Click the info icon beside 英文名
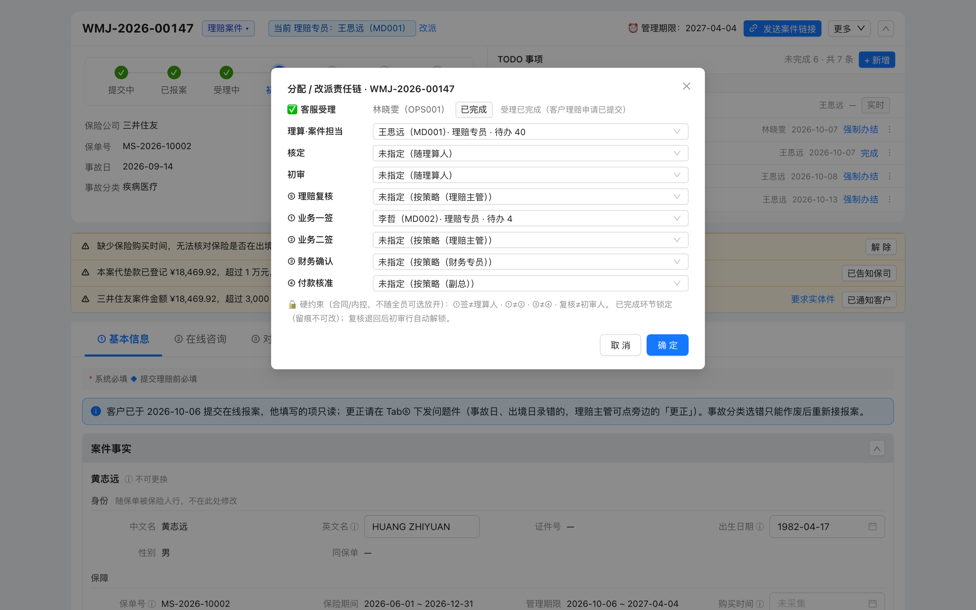 [354, 526]
